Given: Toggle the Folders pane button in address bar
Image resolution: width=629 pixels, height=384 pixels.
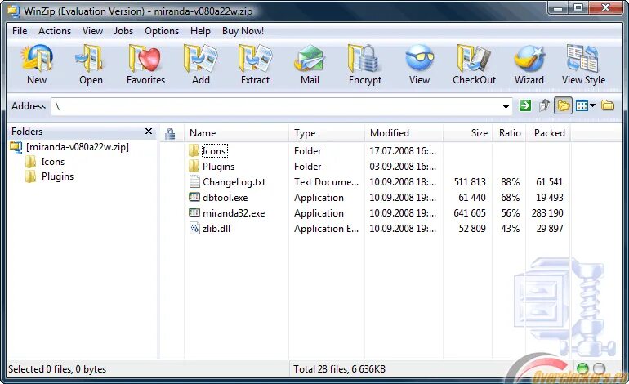Looking at the screenshot, I should coord(563,106).
